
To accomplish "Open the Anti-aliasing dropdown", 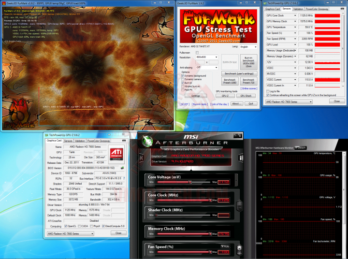I will pyautogui.click(x=207, y=67).
